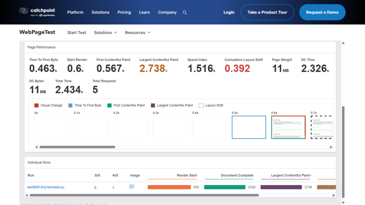This screenshot has height=205, width=365.
Task: Click the Login link
Action: (229, 12)
